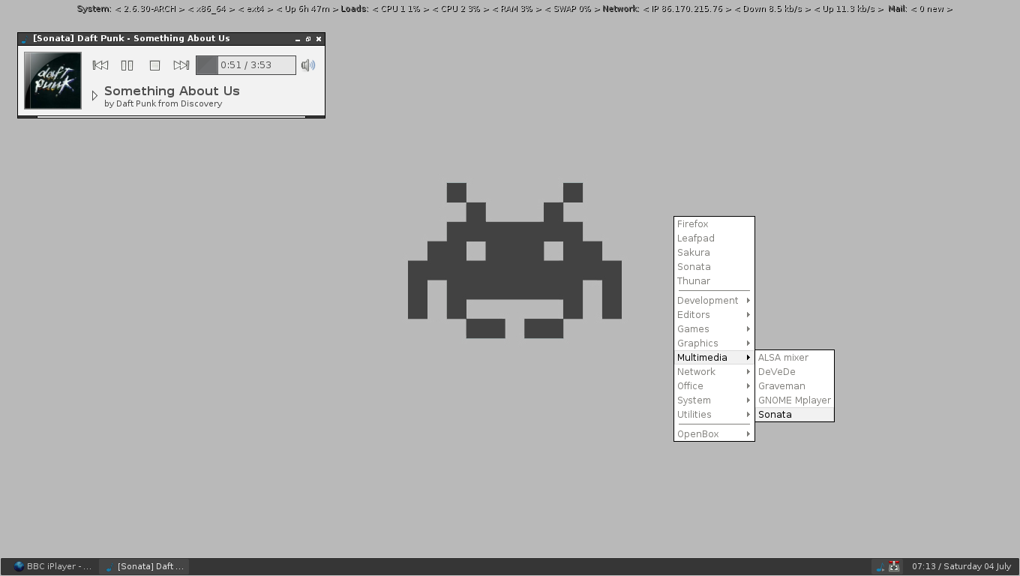This screenshot has width=1020, height=576.
Task: Stop playback in Sonata
Action: (x=154, y=65)
